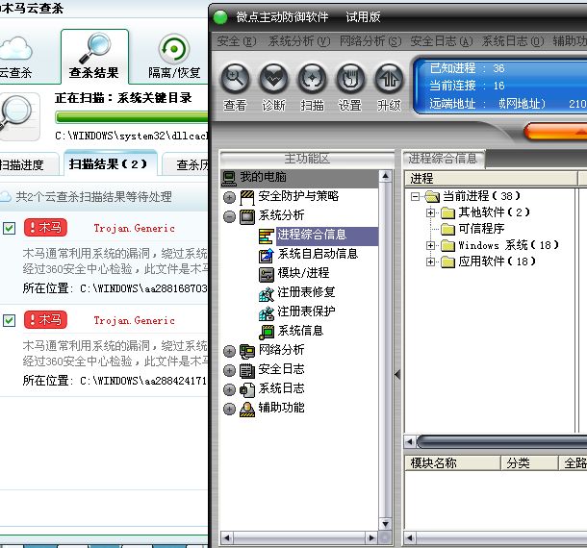Viewport: 587px width, 548px height.
Task: Click the 安全防护与策略 icon
Action: tap(247, 197)
